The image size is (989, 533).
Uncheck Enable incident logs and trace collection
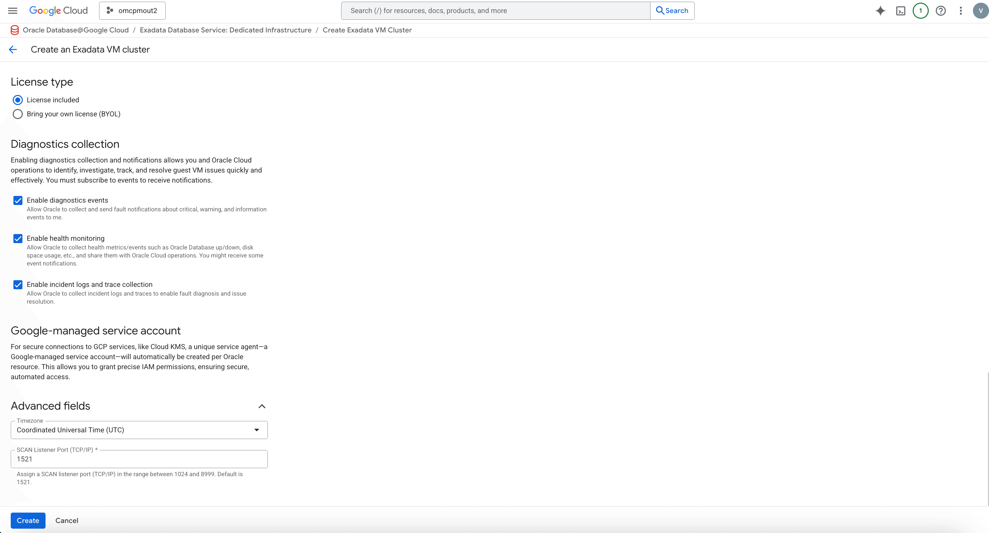pos(18,285)
